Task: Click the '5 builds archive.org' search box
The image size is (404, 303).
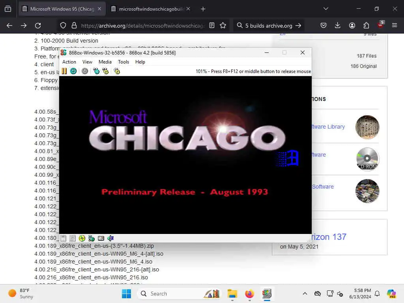Action: pos(268,26)
